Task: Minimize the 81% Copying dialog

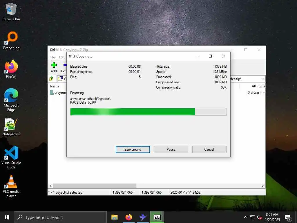Action: pyautogui.click(x=197, y=56)
